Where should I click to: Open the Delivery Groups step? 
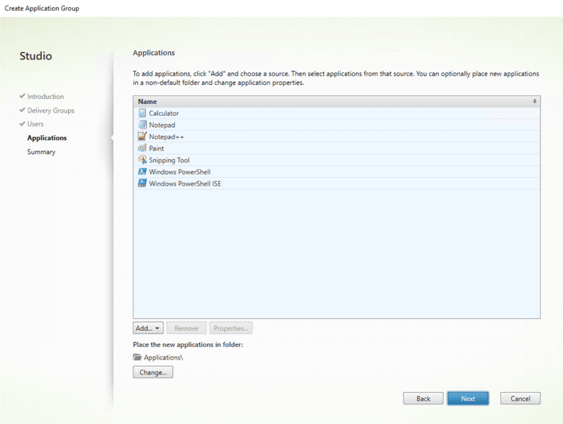(x=51, y=111)
